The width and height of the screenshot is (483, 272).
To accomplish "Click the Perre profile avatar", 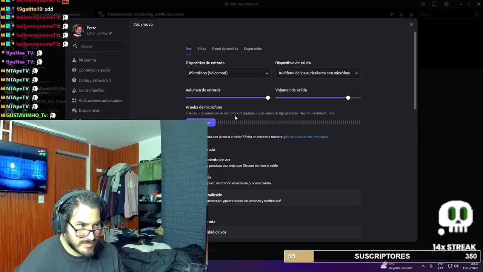I will [78, 30].
